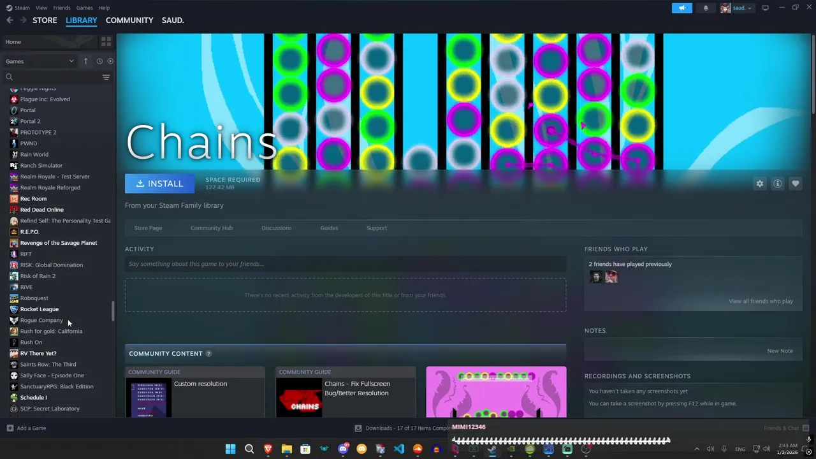Open Discord from taskbar

pyautogui.click(x=343, y=449)
